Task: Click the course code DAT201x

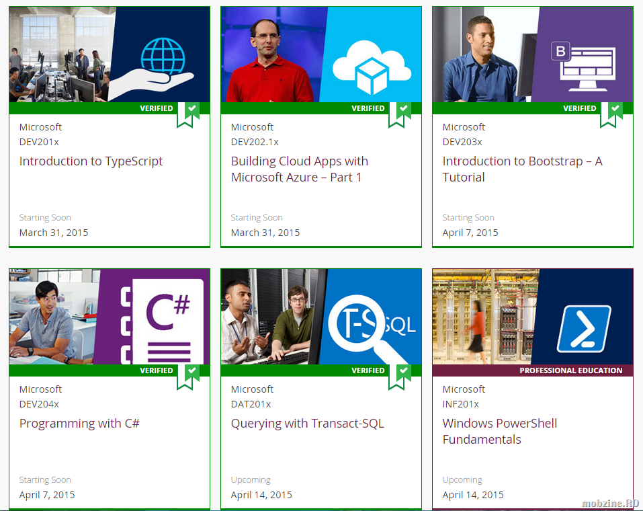Action: pyautogui.click(x=251, y=404)
